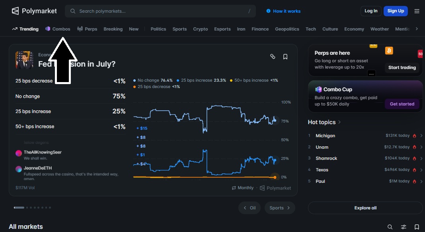Copy link with the chain icon

[273, 56]
